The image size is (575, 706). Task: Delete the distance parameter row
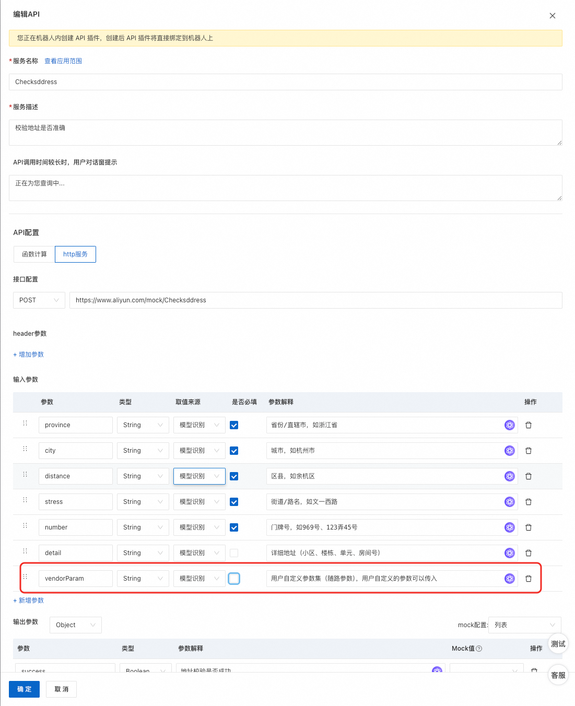click(529, 476)
